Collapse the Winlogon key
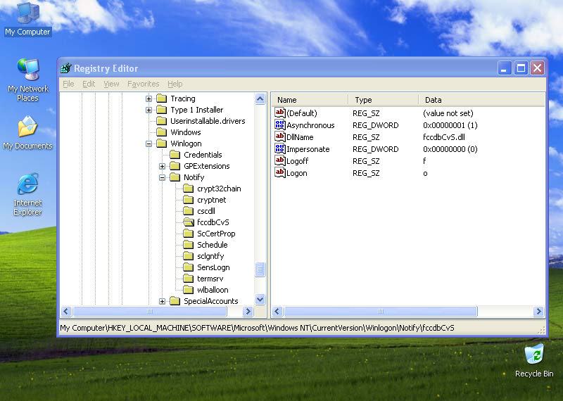 click(148, 144)
